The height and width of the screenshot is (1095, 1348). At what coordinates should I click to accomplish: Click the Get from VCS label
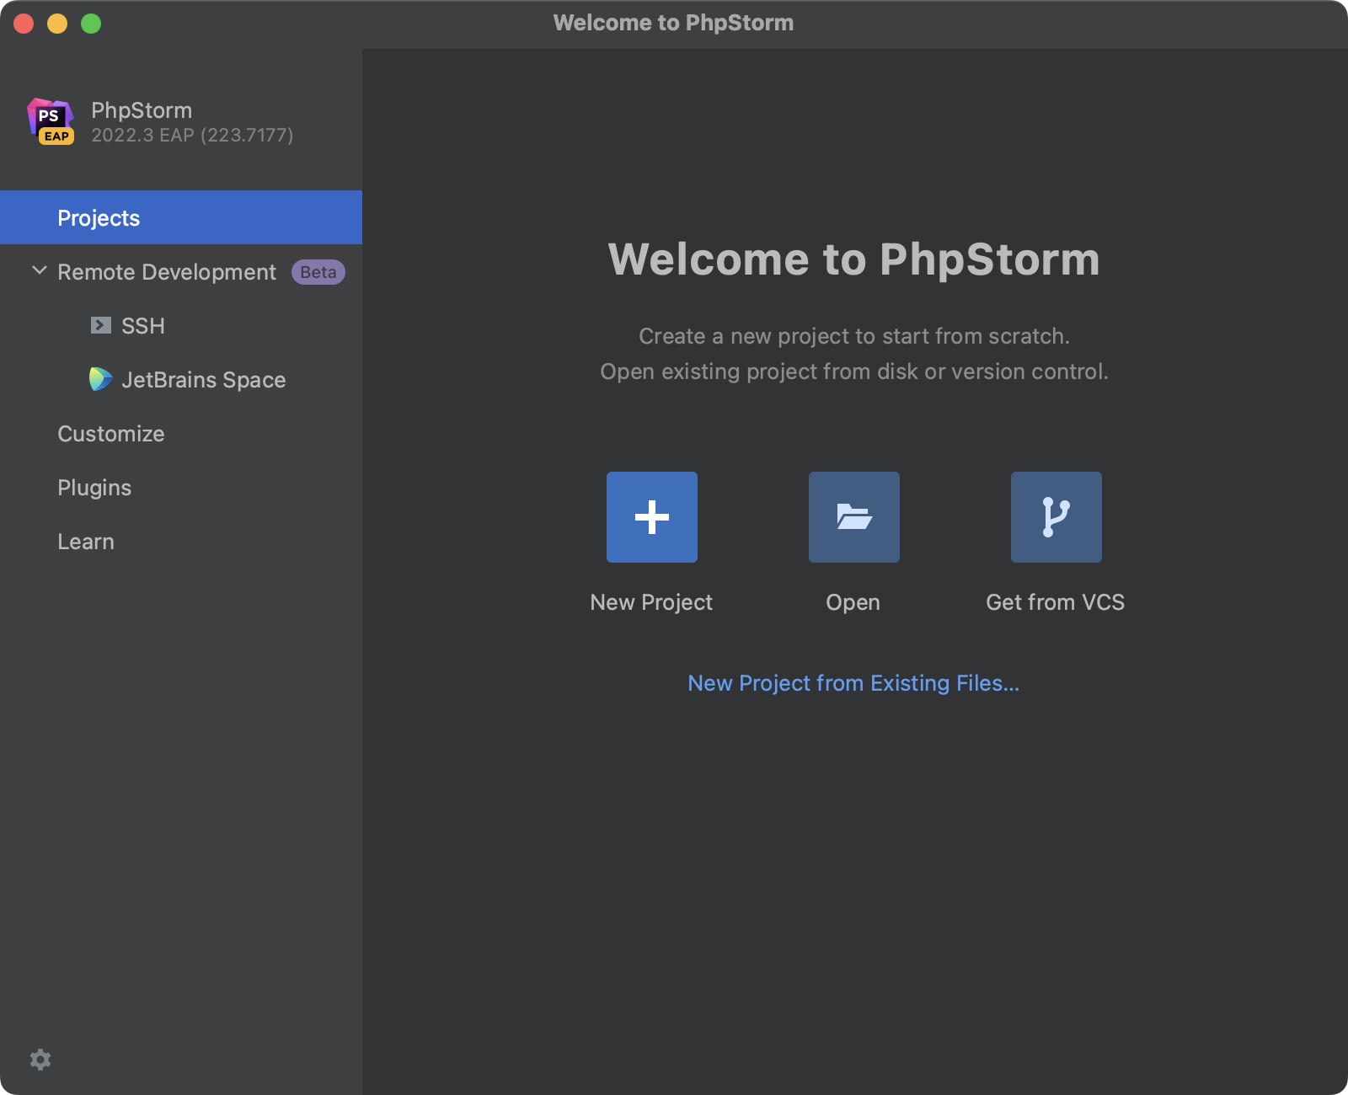1055,601
